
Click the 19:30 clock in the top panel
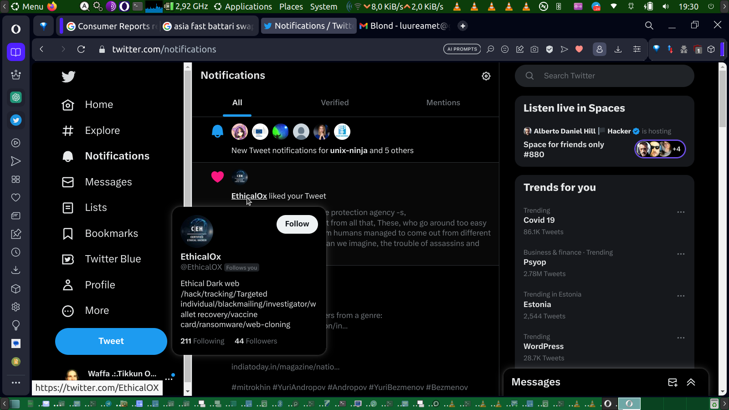[x=688, y=6]
